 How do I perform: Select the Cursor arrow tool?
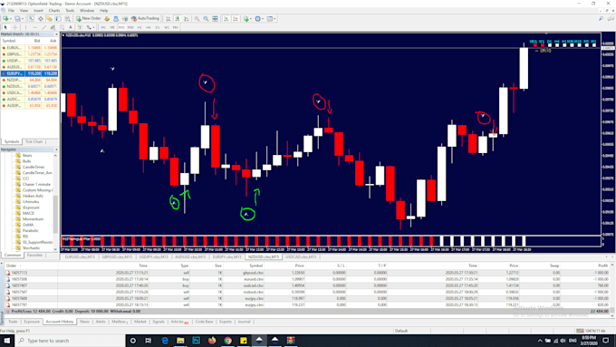point(5,27)
